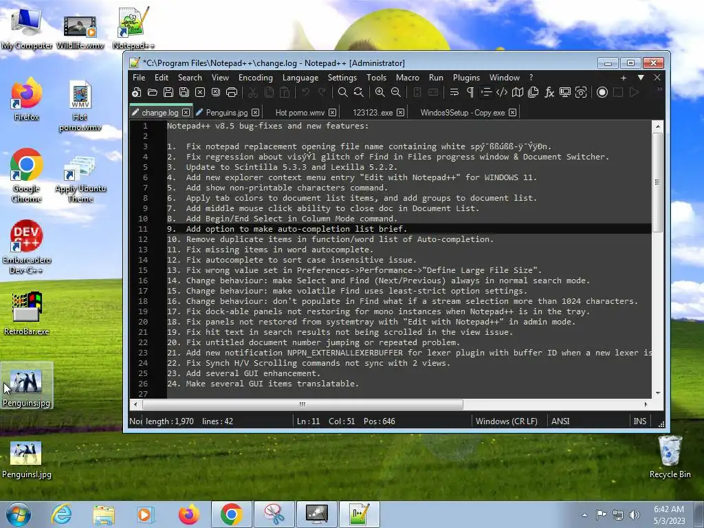The image size is (704, 528).
Task: Close the Hot porno.wmv tab with its X
Action: pos(332,112)
